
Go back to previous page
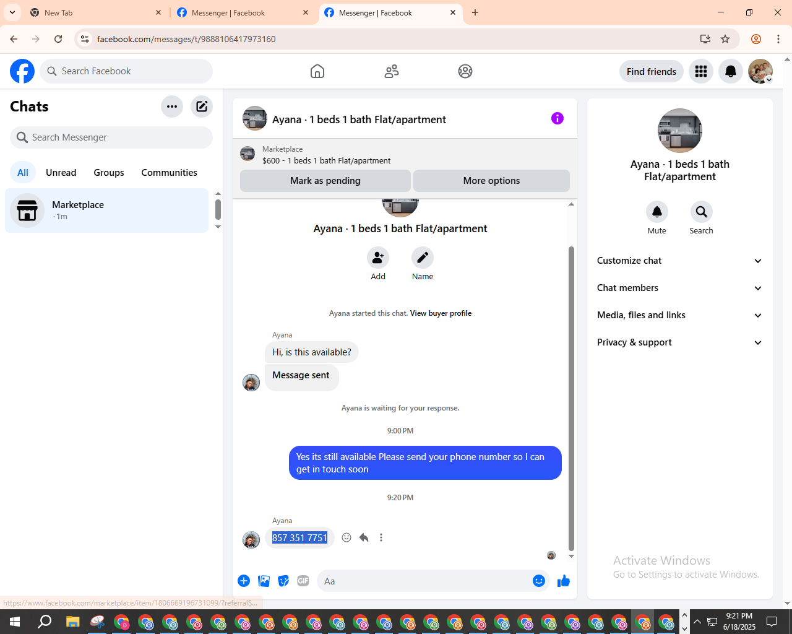pos(14,39)
